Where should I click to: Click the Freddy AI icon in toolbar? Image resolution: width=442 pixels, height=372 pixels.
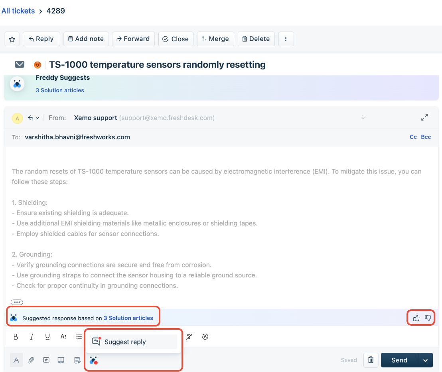coord(93,360)
